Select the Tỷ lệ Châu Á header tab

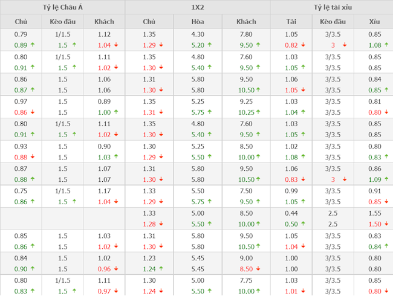[63, 7]
